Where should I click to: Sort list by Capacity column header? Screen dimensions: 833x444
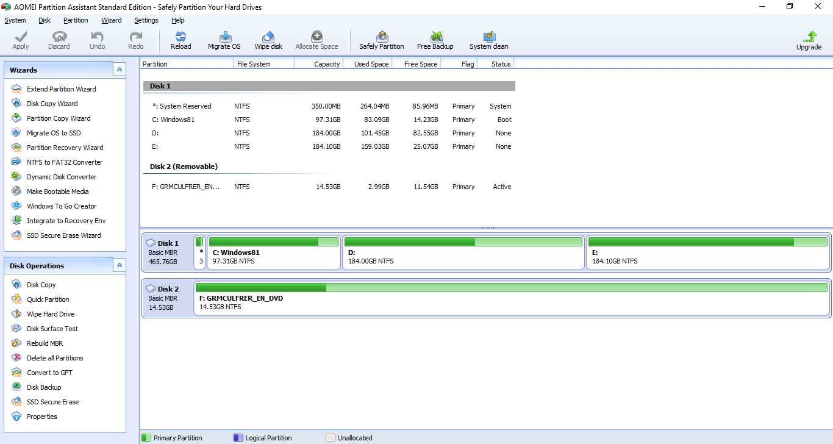[x=318, y=63]
